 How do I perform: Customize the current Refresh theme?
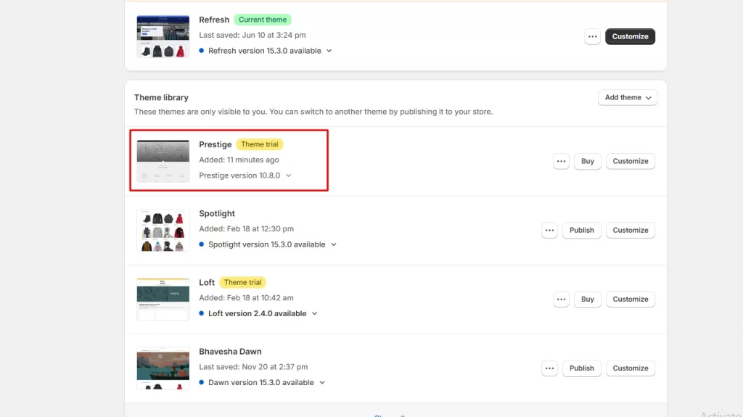(630, 36)
